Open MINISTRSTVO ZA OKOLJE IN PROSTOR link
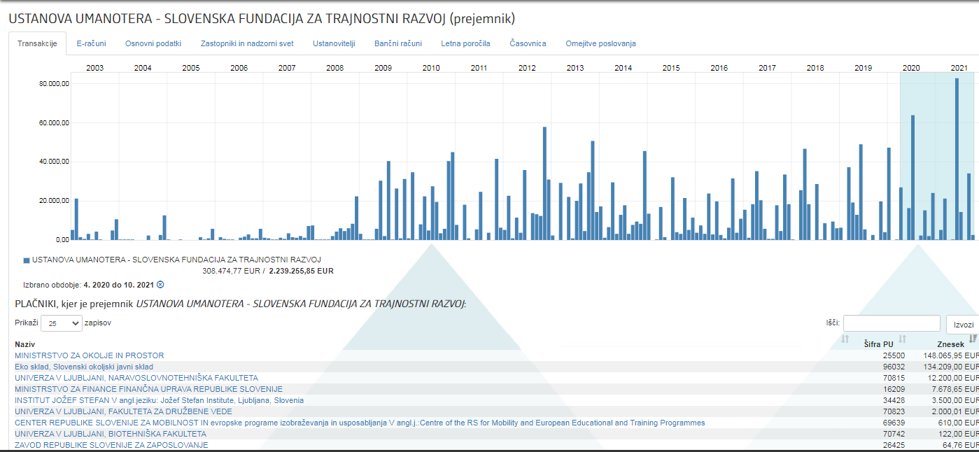Image resolution: width=979 pixels, height=452 pixels. pyautogui.click(x=89, y=355)
